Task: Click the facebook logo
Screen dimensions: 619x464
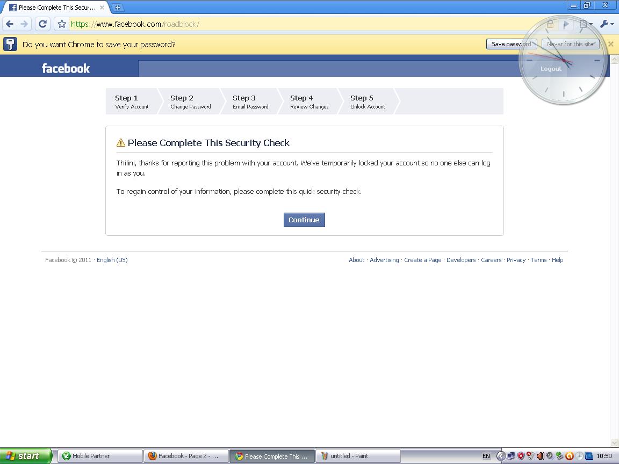Action: coord(66,68)
